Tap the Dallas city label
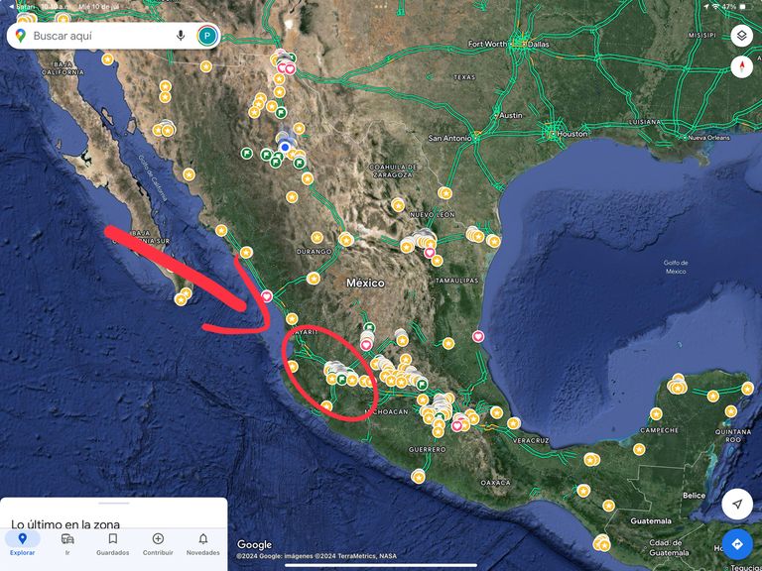This screenshot has height=571, width=762. click(x=539, y=45)
